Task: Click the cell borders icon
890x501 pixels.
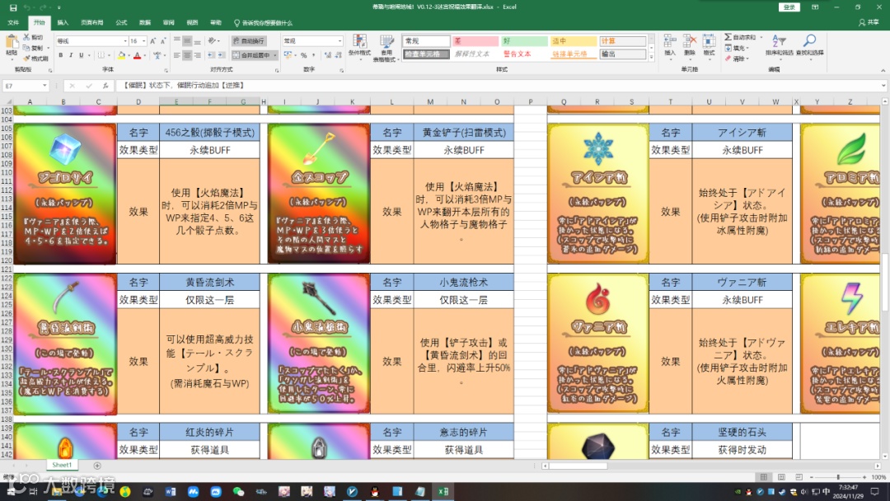Action: click(101, 55)
